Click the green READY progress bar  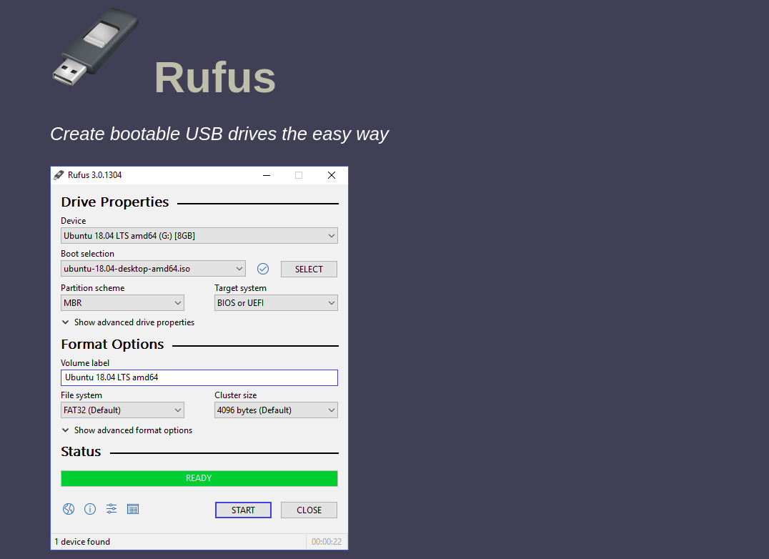199,479
